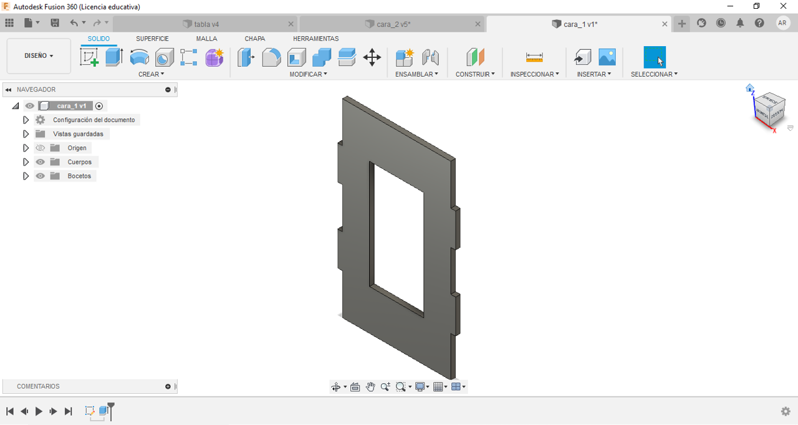Collapse the cara_1 v1 root node
This screenshot has width=798, height=425.
(x=16, y=106)
